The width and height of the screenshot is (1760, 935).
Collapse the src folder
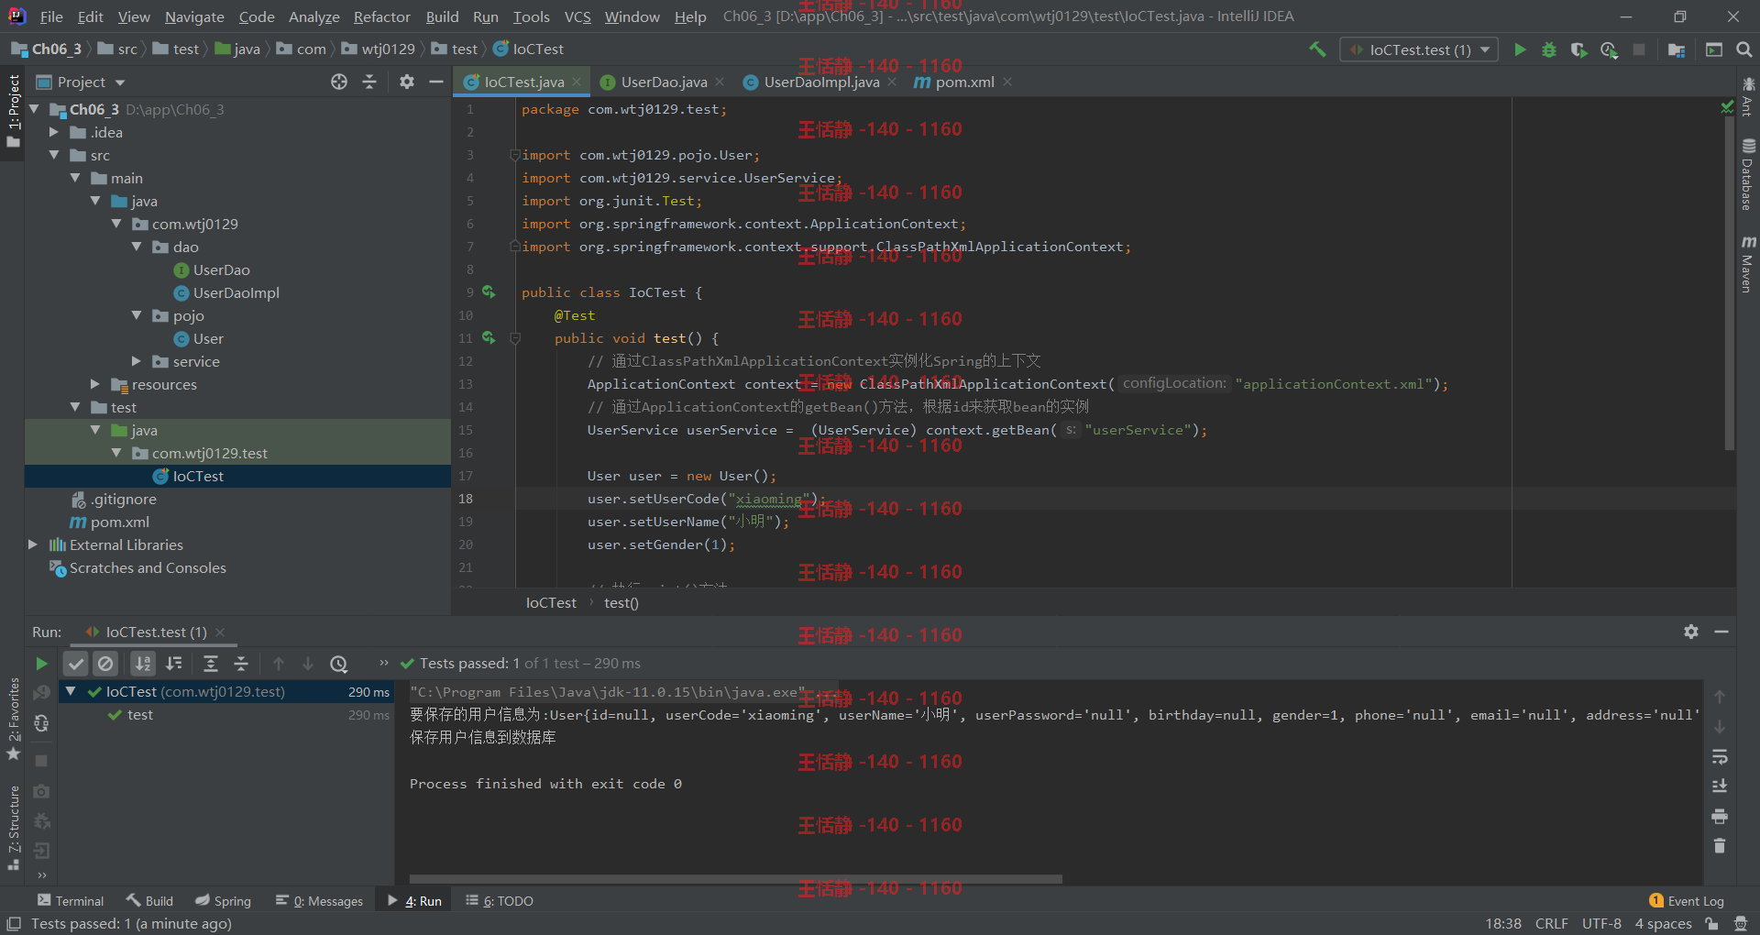[x=54, y=155]
